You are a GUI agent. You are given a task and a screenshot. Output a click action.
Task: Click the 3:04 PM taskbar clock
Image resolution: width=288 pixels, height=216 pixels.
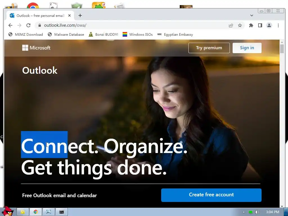point(273,212)
